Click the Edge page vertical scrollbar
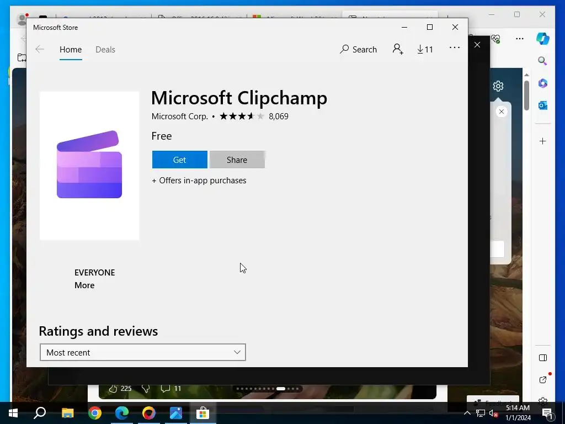The image size is (565, 424). point(526,95)
